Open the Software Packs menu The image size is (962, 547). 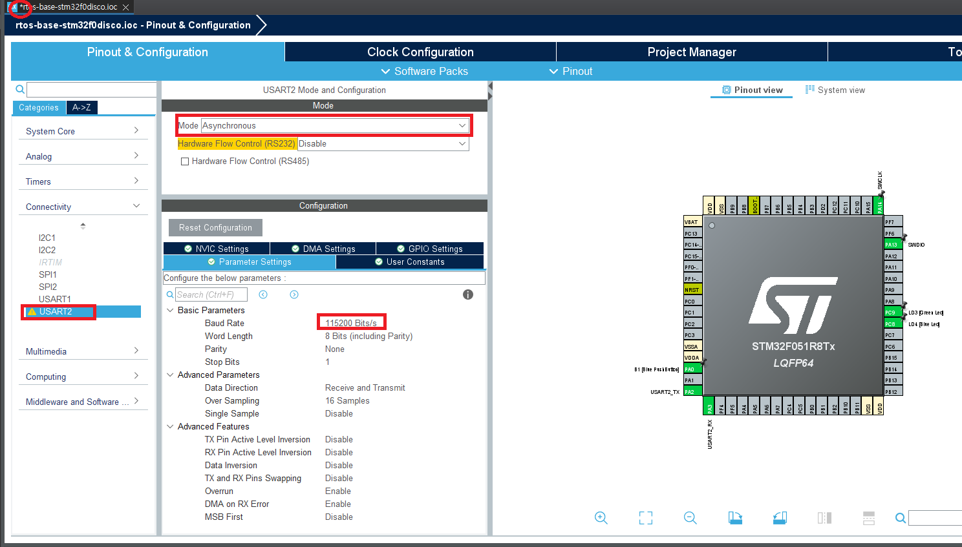pyautogui.click(x=424, y=71)
